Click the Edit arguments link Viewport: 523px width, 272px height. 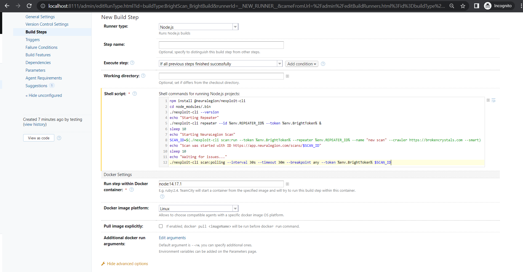(172, 238)
